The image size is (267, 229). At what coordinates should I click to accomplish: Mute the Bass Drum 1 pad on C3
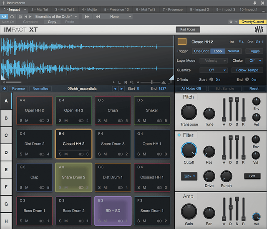(27, 221)
